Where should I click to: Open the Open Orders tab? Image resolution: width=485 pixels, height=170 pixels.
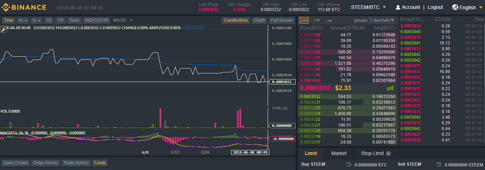16,163
